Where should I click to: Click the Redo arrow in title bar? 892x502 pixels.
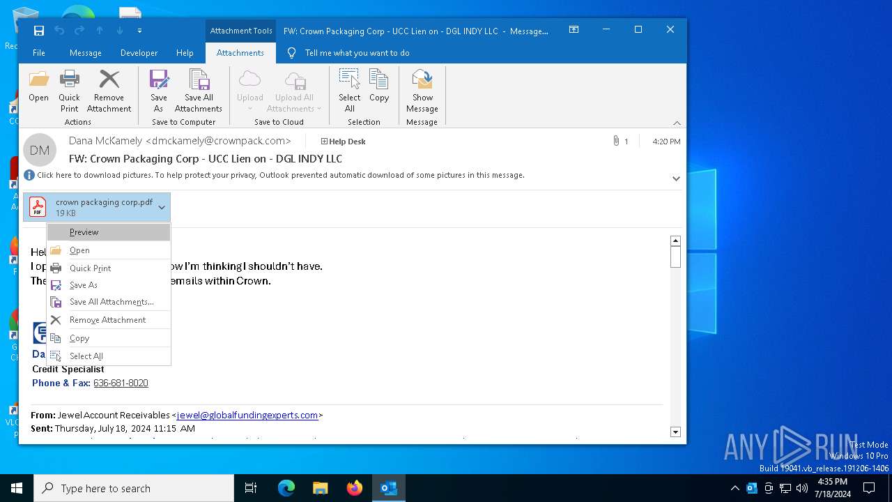(x=79, y=31)
